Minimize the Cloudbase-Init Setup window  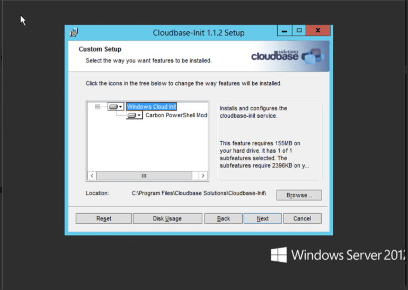[285, 31]
